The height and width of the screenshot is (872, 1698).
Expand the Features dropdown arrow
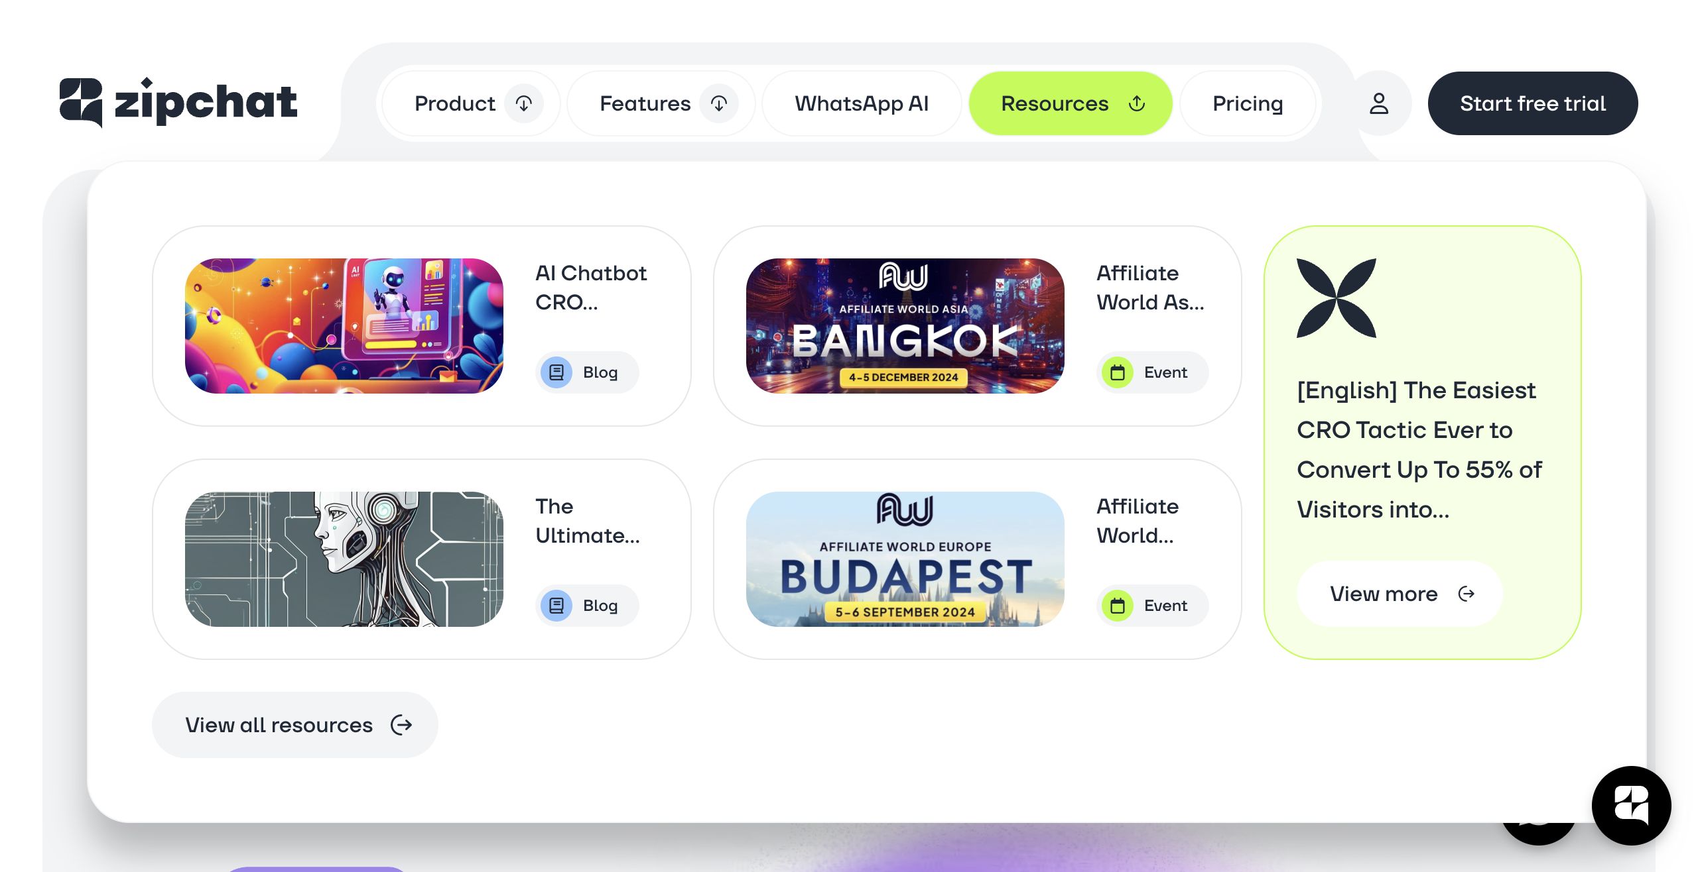pos(719,103)
